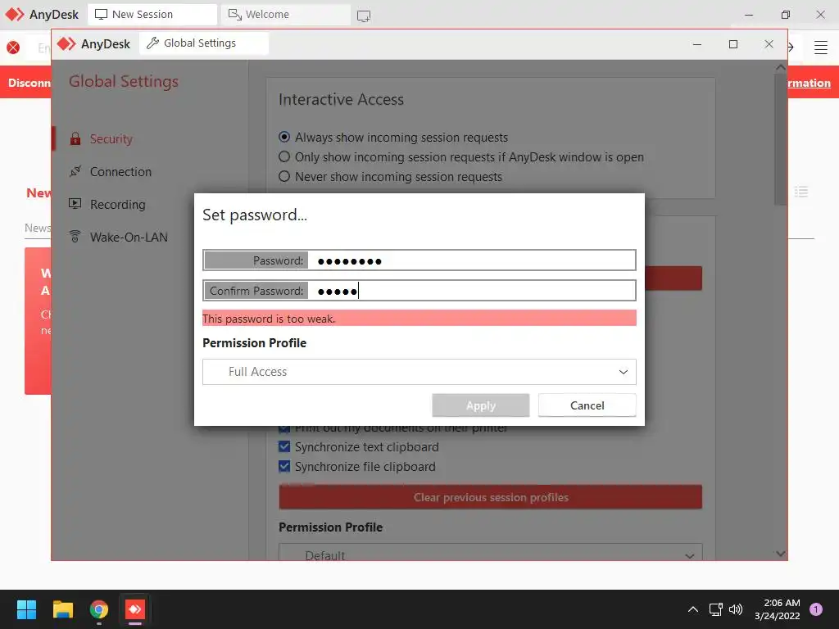Minimize the Global Settings window
Viewport: 839px width, 629px height.
(697, 44)
